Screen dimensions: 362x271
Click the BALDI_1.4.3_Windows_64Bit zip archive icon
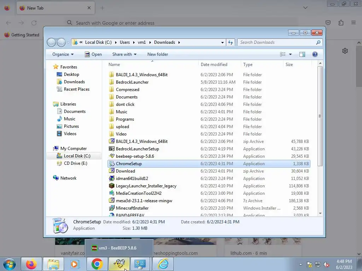[112, 141]
